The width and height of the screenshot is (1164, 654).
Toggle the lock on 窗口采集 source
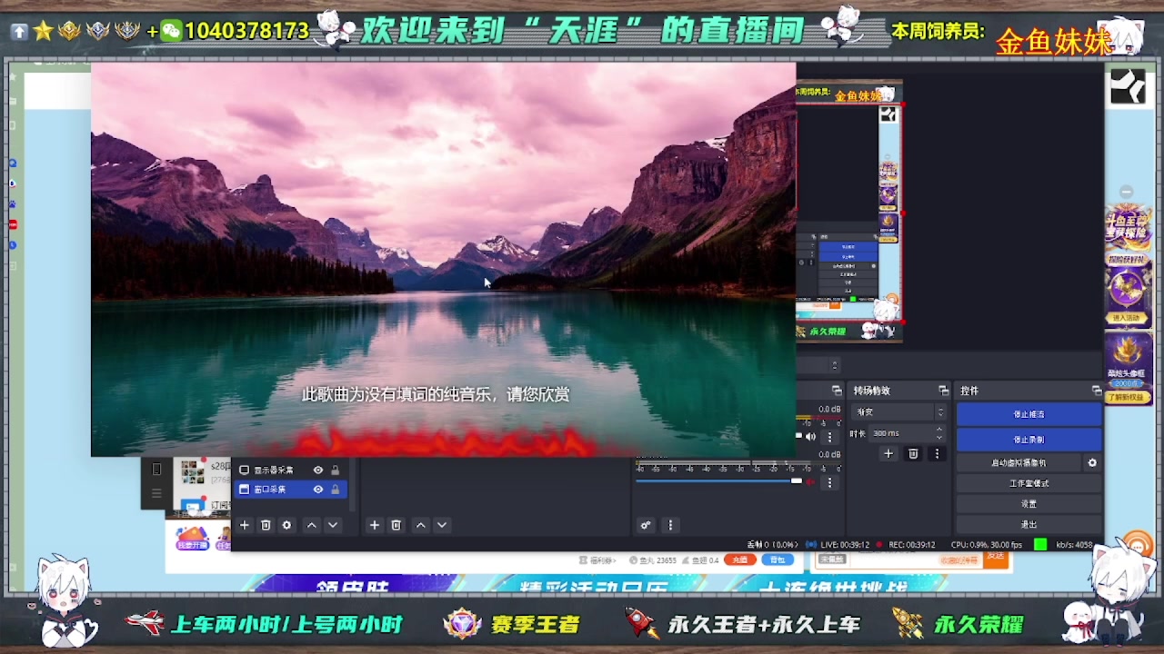[x=335, y=489]
